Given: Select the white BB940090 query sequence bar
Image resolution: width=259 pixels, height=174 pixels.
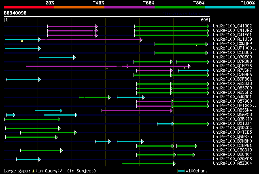Looking at the screenshot, I should pyautogui.click(x=107, y=17).
